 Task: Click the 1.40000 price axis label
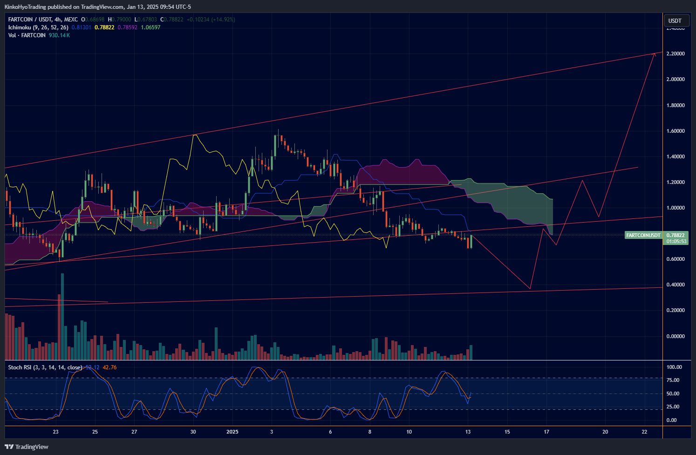tap(676, 156)
